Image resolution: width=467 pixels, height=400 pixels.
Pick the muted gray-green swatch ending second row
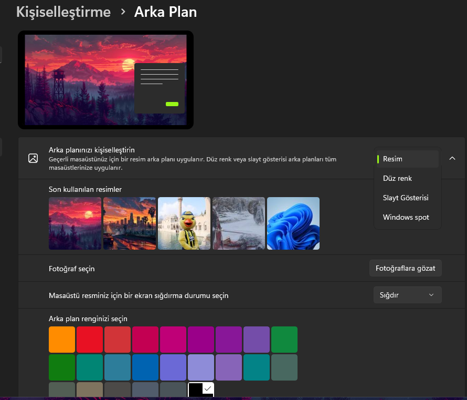tap(284, 367)
